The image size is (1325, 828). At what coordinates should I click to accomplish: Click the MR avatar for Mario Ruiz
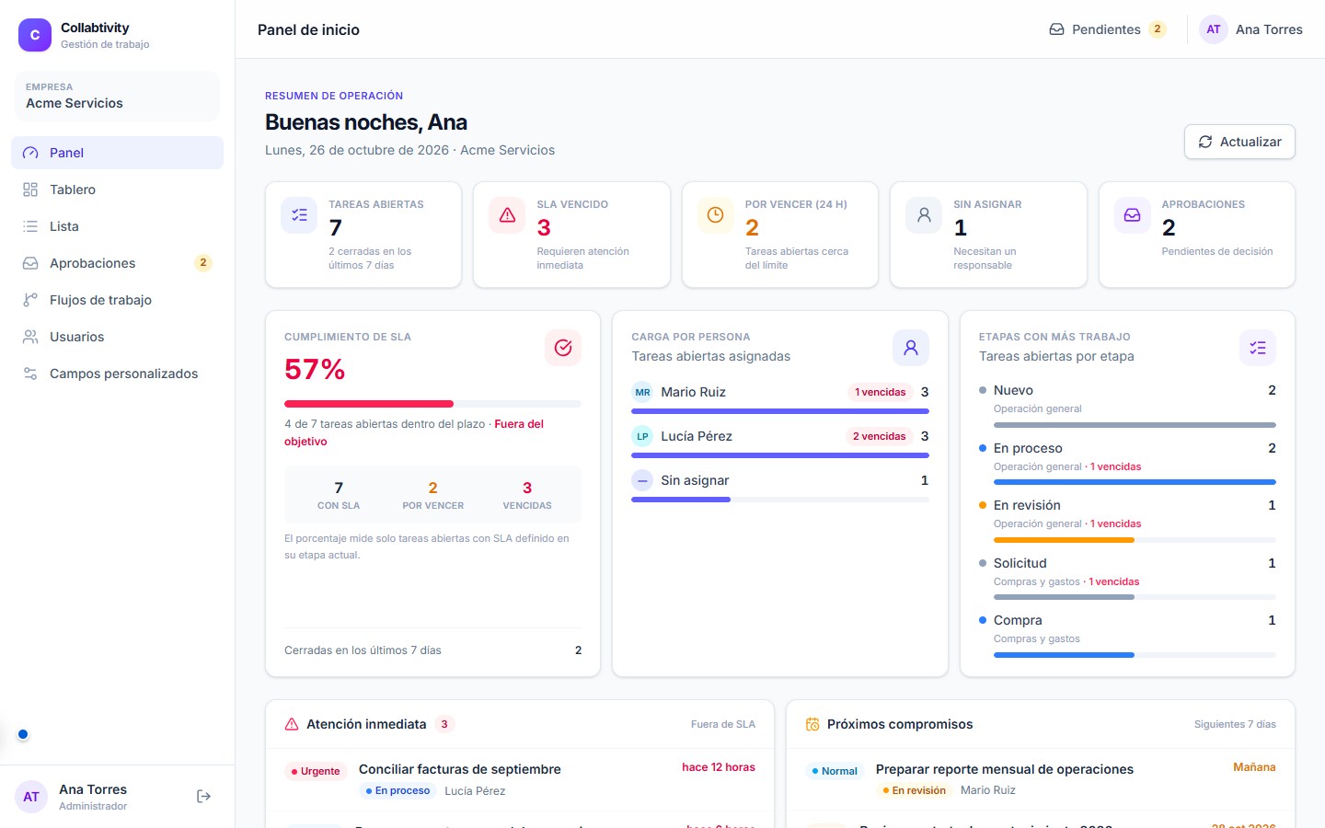[x=642, y=392]
